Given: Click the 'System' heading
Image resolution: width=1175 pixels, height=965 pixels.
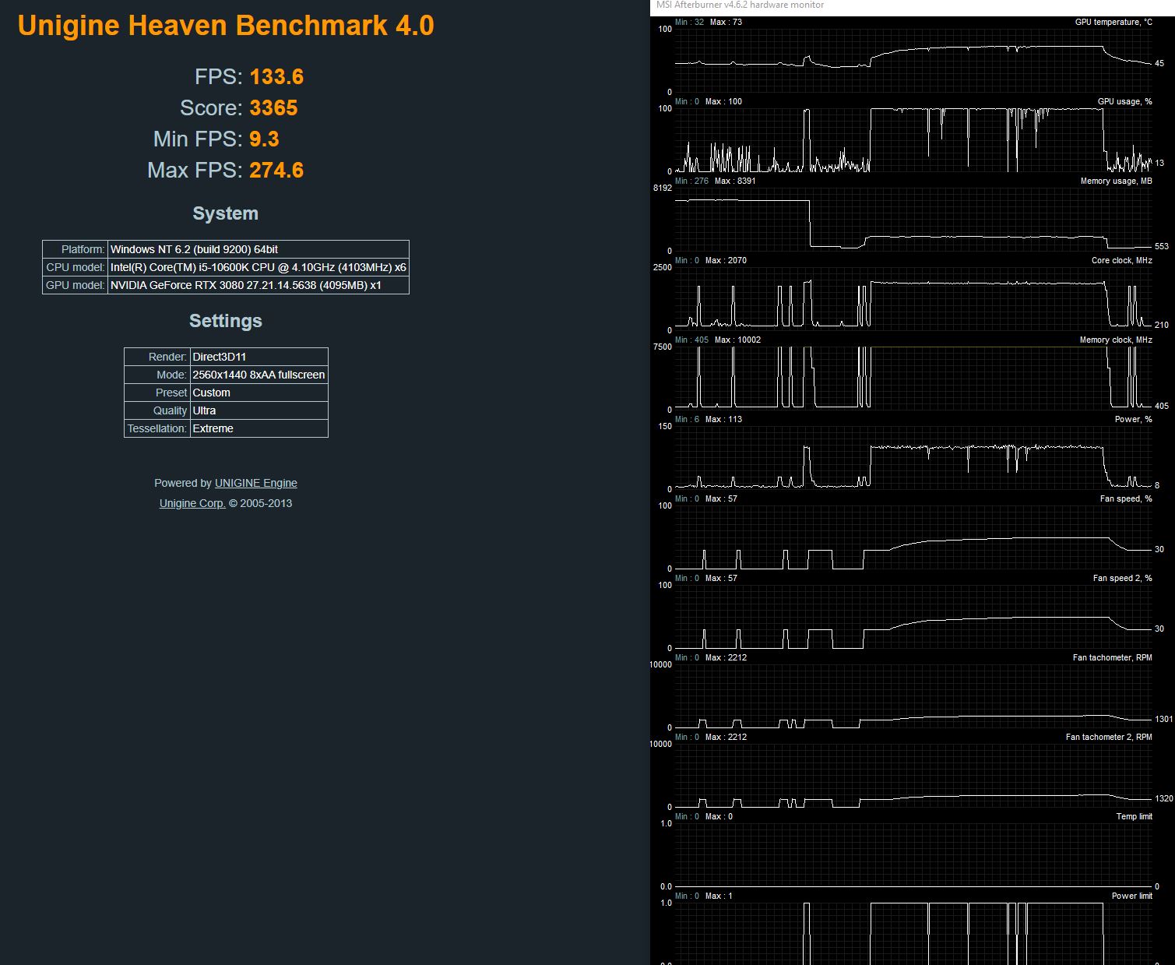Looking at the screenshot, I should [226, 213].
